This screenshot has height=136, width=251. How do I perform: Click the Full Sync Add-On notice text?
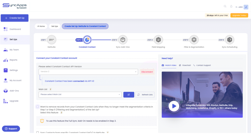81,121
